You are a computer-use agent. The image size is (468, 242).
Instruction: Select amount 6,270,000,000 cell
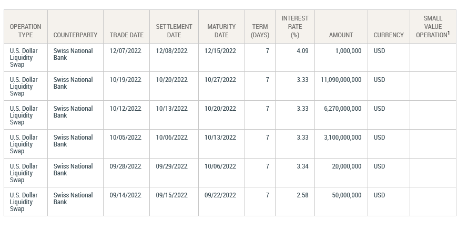coord(341,115)
